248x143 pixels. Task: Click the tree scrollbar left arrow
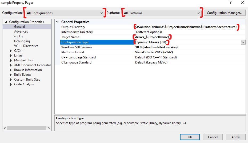point(5,128)
